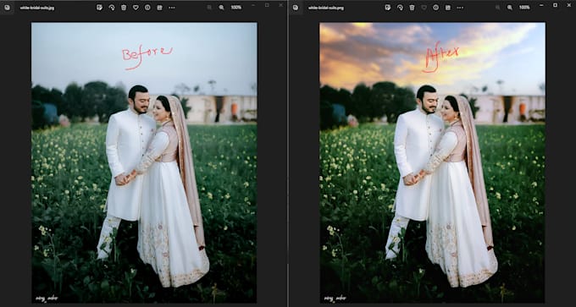Click Edit image icon in right window
This screenshot has width=576, height=307.
tap(388, 8)
